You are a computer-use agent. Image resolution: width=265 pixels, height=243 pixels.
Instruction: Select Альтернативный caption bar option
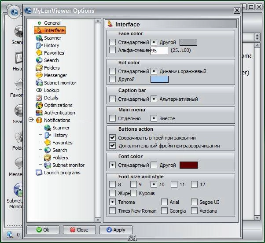pyautogui.click(x=154, y=99)
